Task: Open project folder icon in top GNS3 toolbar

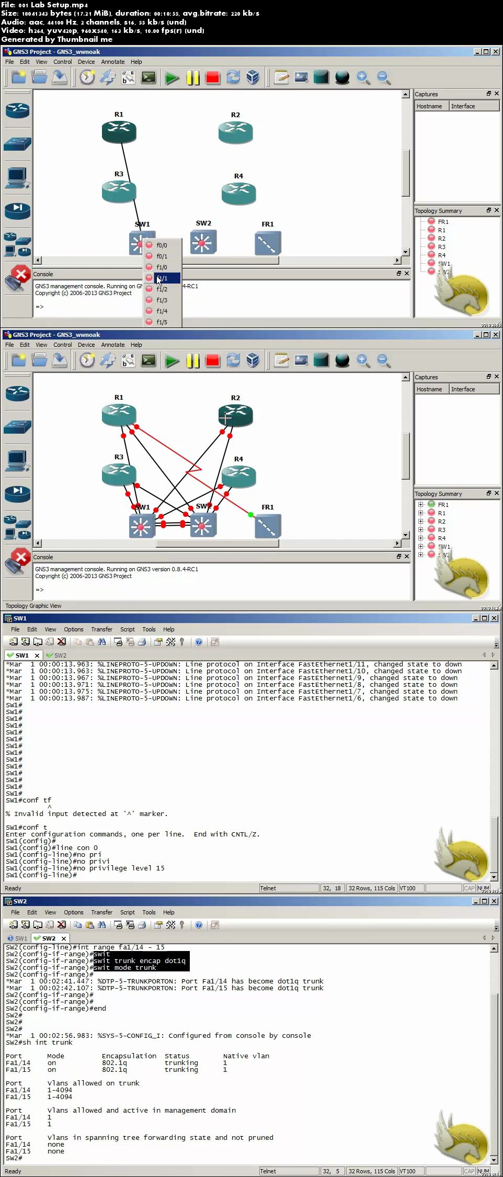Action: click(x=39, y=77)
